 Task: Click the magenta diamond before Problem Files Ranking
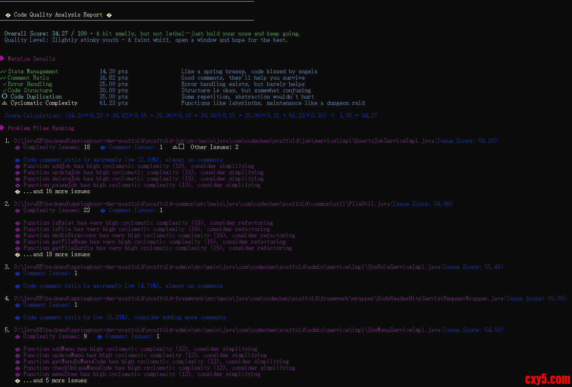point(2,128)
